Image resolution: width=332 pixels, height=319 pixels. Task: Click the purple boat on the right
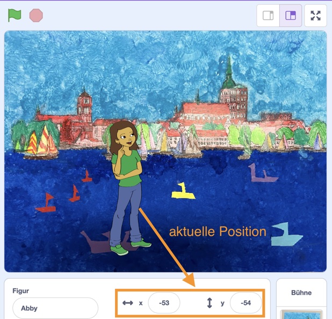tap(262, 174)
